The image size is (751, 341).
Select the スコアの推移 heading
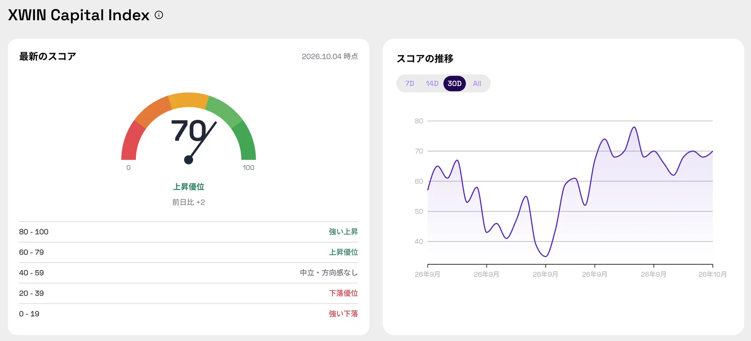pos(425,59)
